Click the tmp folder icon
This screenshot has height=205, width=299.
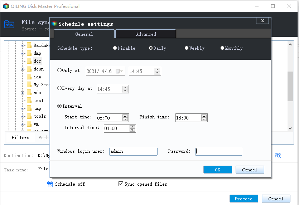point(29,108)
